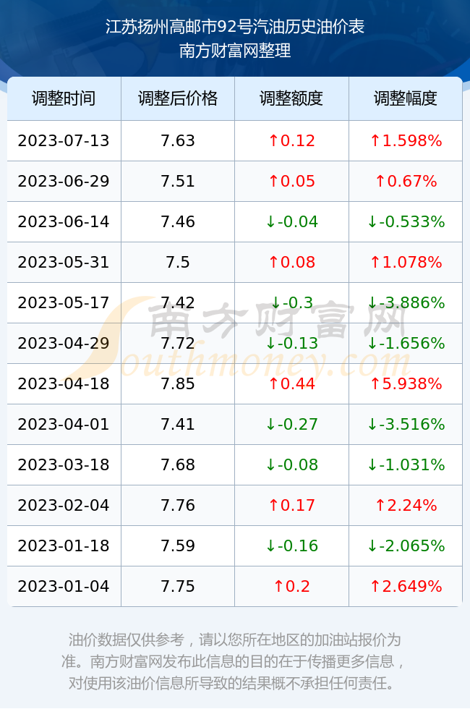Click the price 7.41 cell

point(178,424)
